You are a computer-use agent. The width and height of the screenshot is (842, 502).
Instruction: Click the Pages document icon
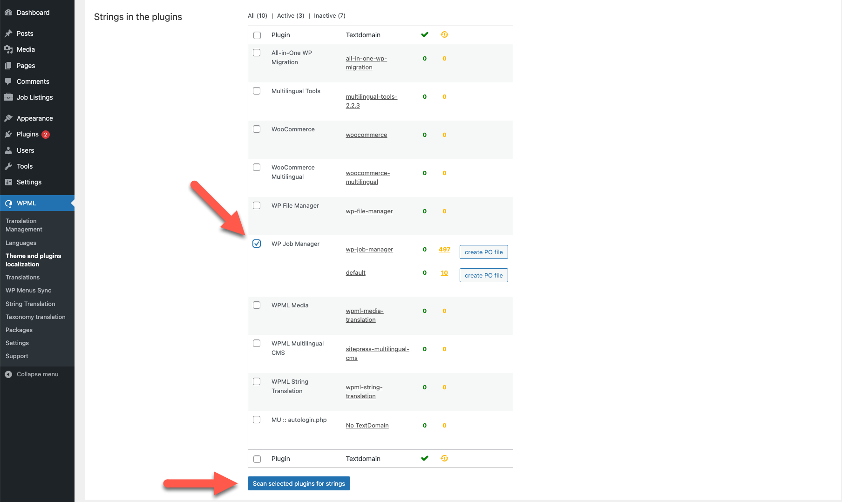[x=8, y=66]
